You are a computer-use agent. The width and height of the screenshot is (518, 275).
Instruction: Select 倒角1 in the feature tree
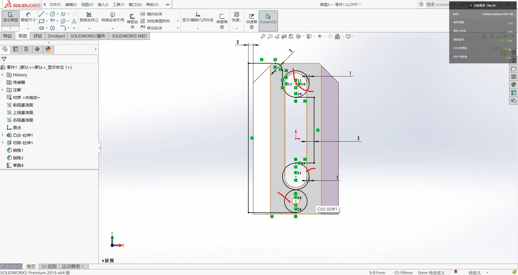pos(15,150)
